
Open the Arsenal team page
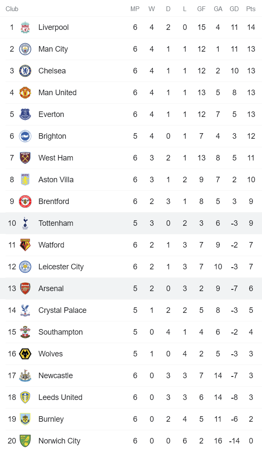51,288
